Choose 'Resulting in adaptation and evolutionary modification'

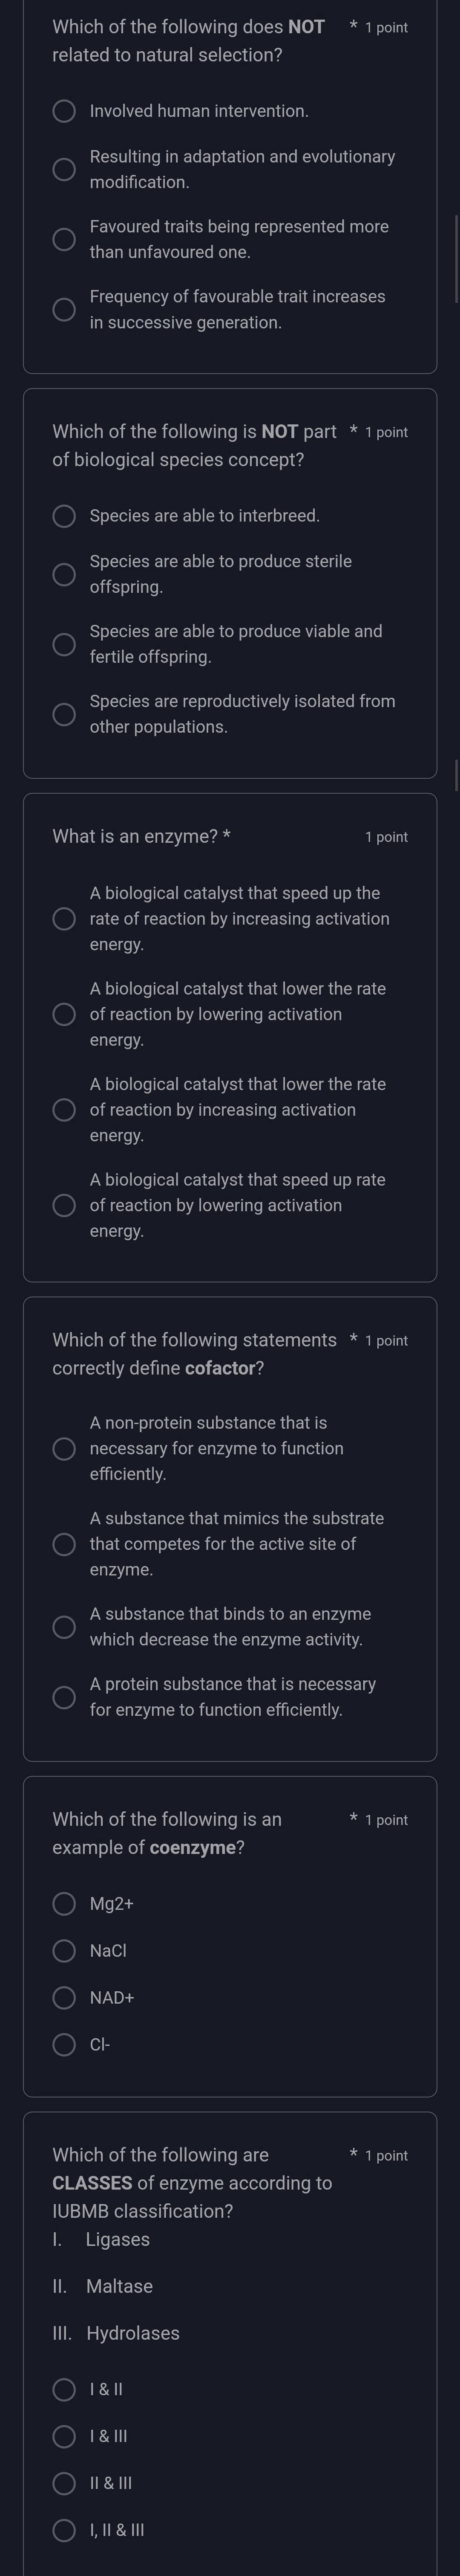point(64,169)
